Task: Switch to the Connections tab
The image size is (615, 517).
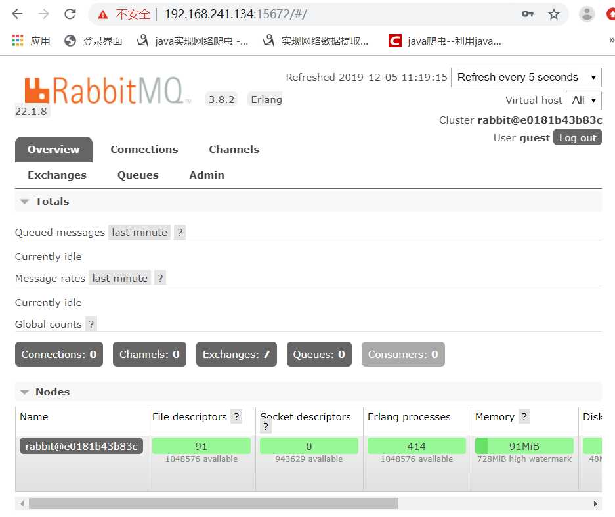Action: [144, 150]
